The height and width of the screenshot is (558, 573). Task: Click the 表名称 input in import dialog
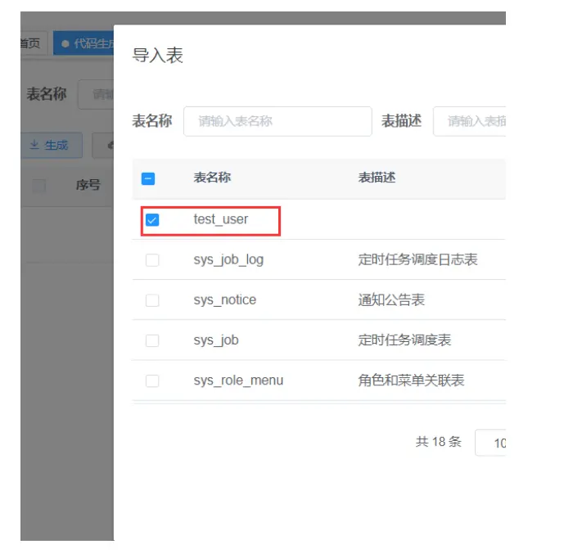click(x=277, y=121)
